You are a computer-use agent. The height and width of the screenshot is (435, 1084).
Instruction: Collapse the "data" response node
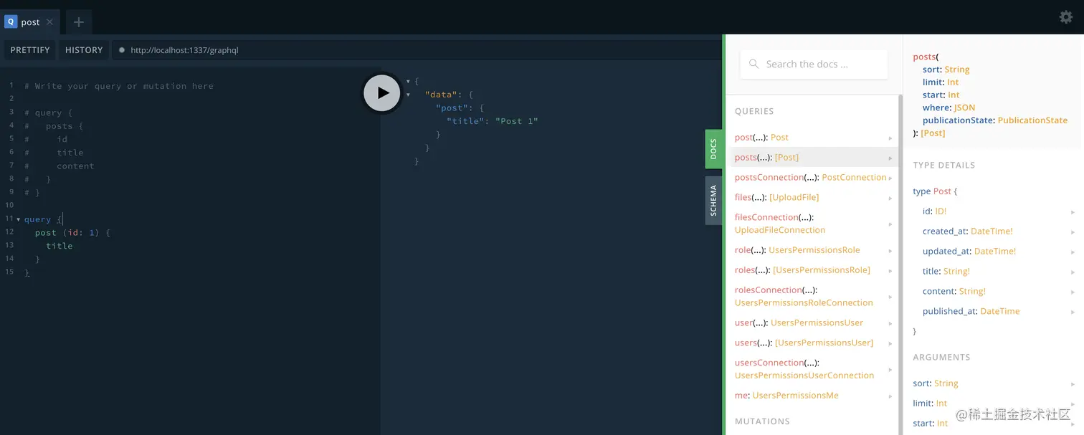coord(408,95)
